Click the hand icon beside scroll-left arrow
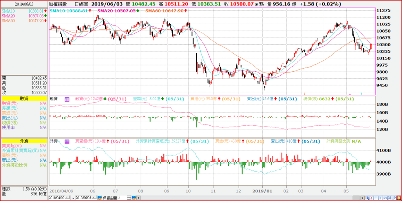Viewport: 402px width, 201px height. (x=134, y=198)
